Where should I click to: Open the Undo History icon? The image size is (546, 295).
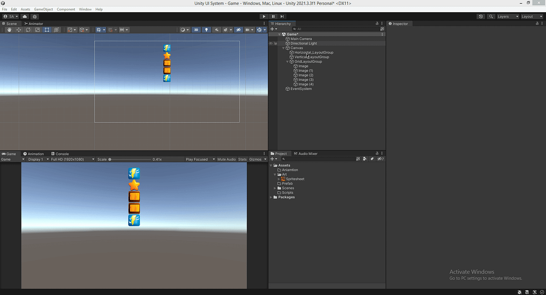[481, 16]
